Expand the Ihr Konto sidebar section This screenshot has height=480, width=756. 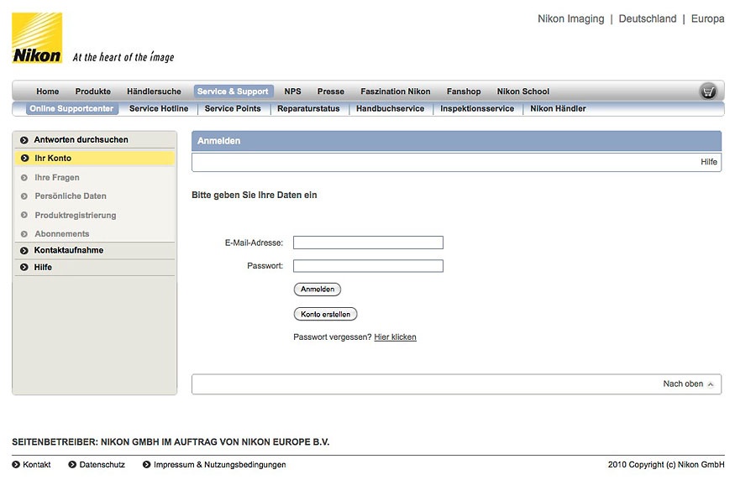tap(53, 158)
